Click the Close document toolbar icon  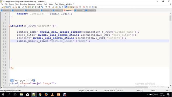point(13,7)
